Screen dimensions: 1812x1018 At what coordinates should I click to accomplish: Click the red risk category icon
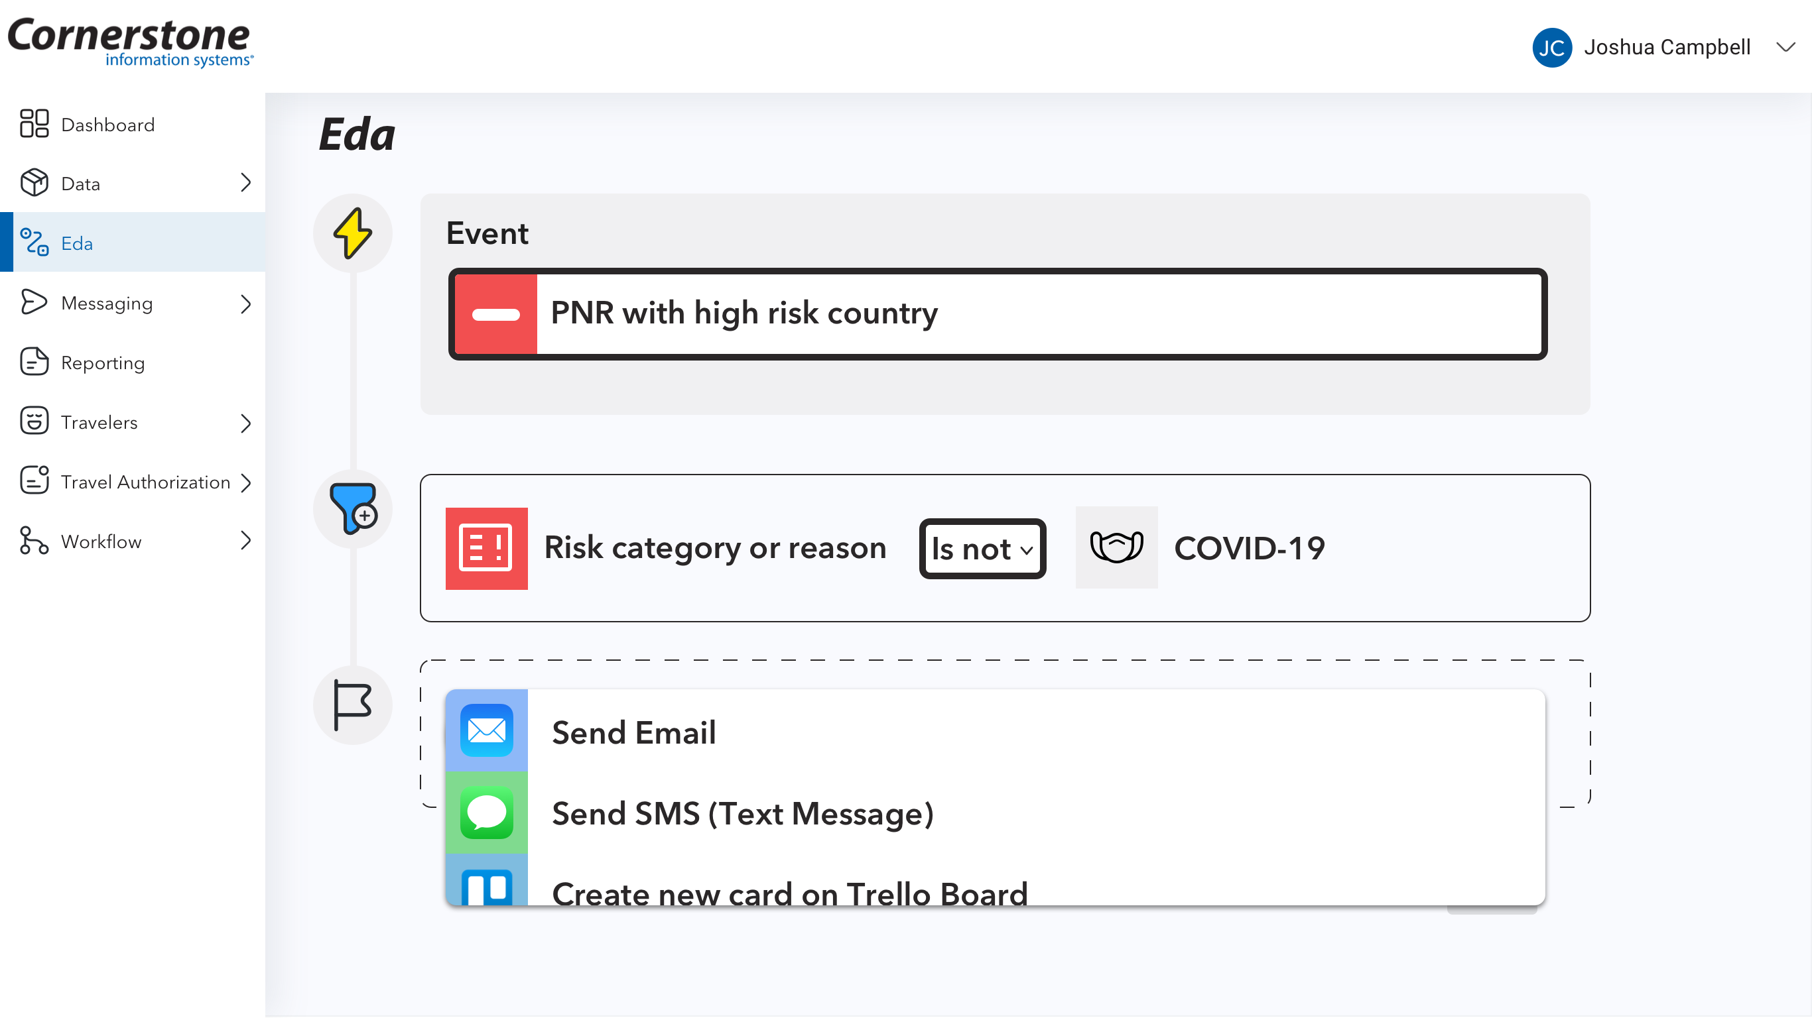point(486,548)
